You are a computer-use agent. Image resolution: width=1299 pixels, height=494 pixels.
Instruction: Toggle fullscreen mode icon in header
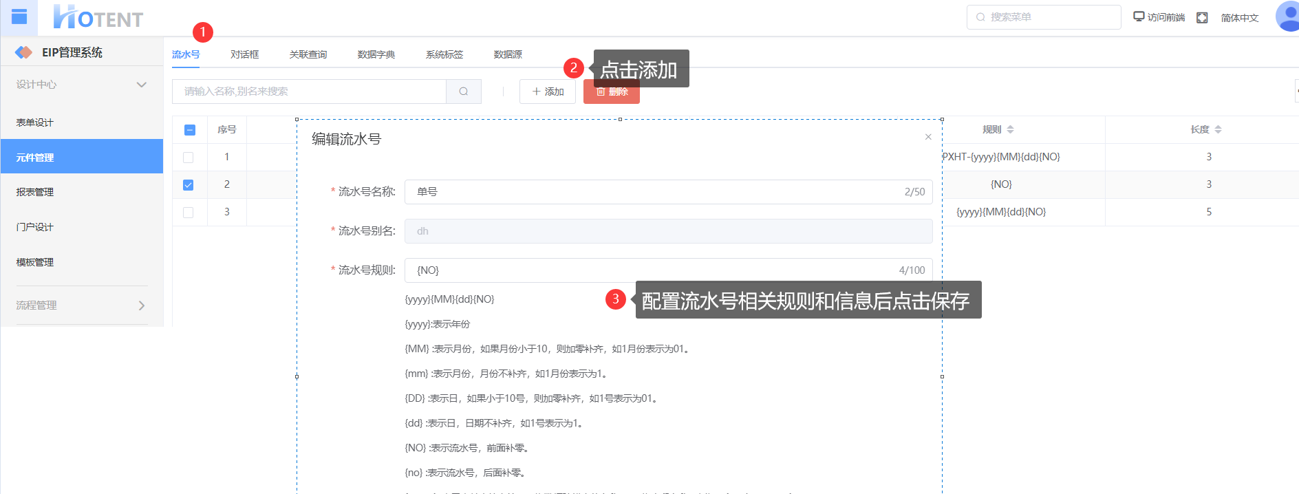coord(1202,18)
